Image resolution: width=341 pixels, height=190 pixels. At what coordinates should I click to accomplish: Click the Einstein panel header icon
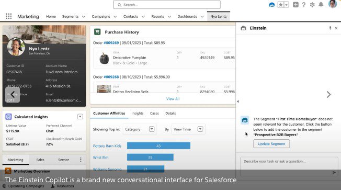tap(243, 28)
